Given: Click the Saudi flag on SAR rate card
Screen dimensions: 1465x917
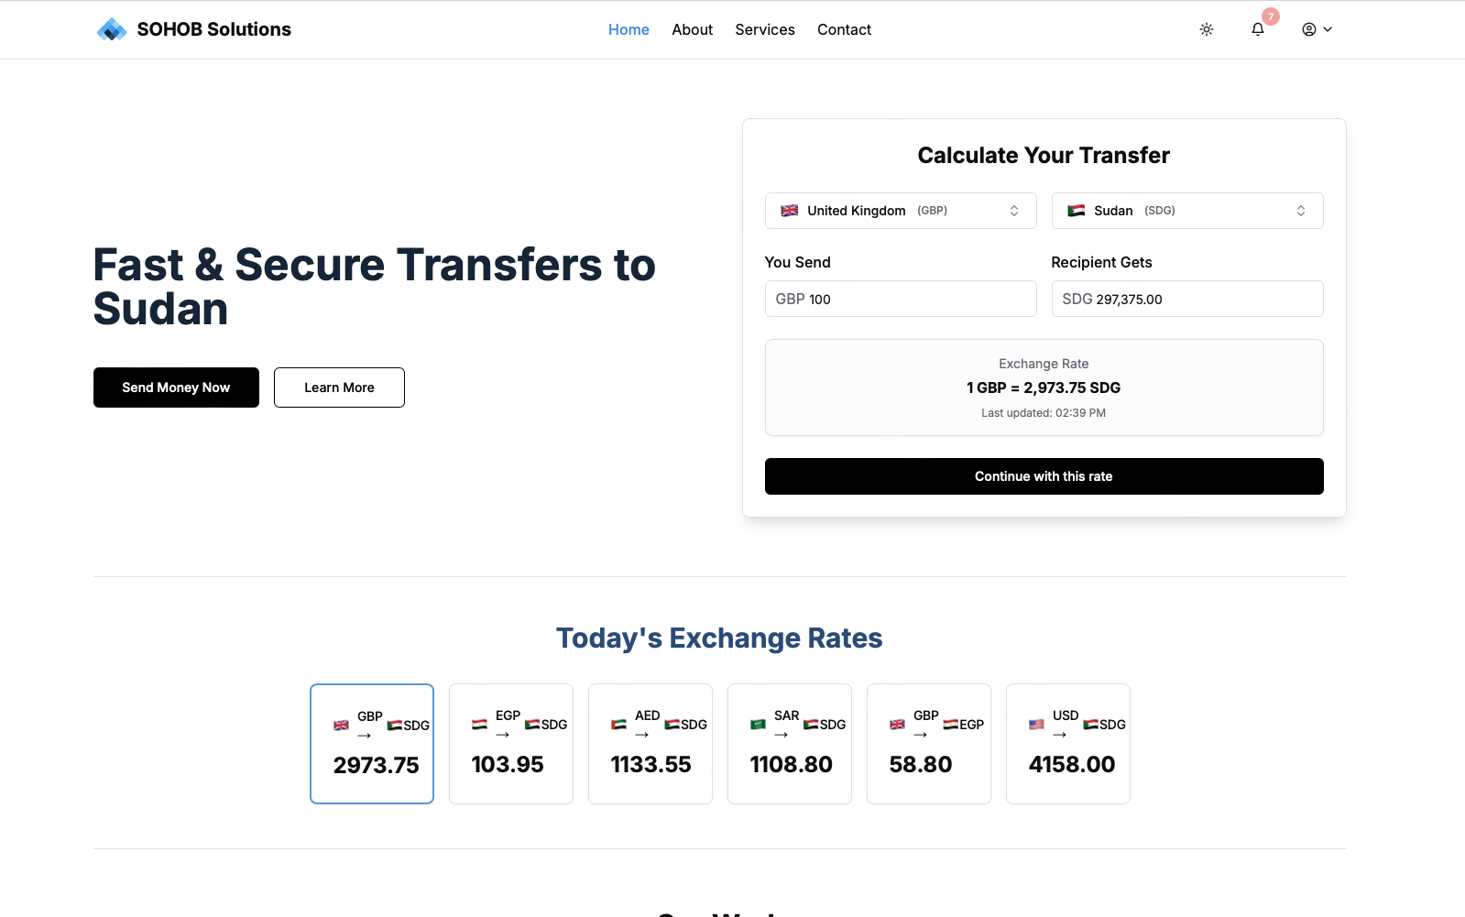Looking at the screenshot, I should point(757,724).
